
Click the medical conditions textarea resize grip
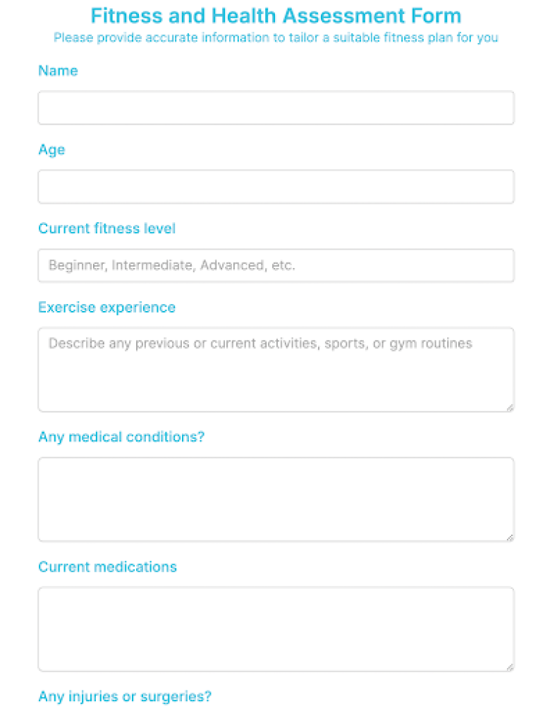(510, 537)
